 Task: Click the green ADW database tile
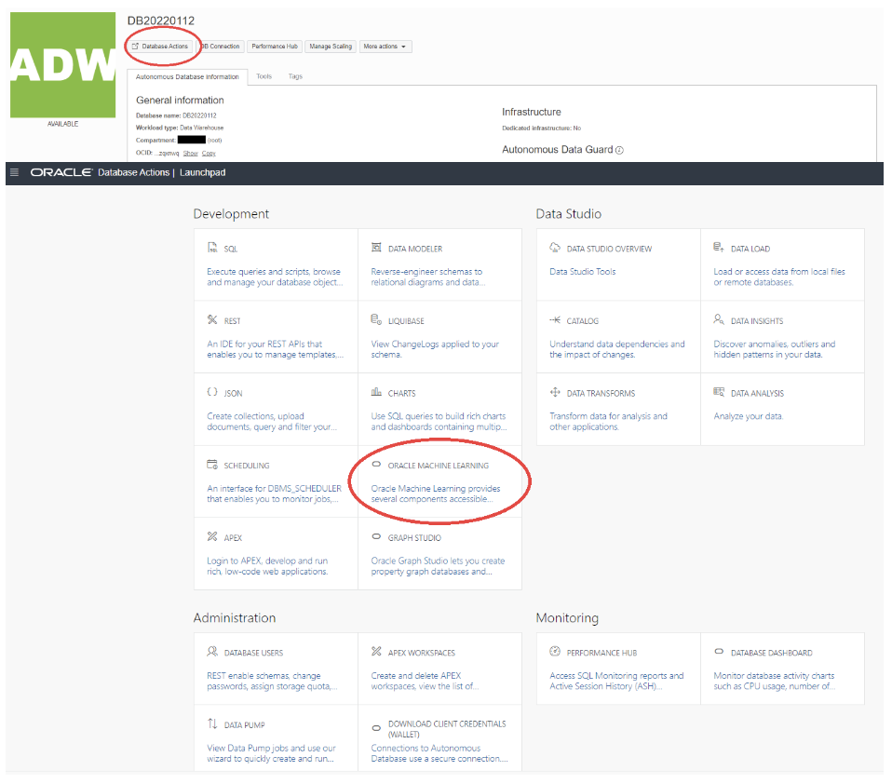pos(62,65)
